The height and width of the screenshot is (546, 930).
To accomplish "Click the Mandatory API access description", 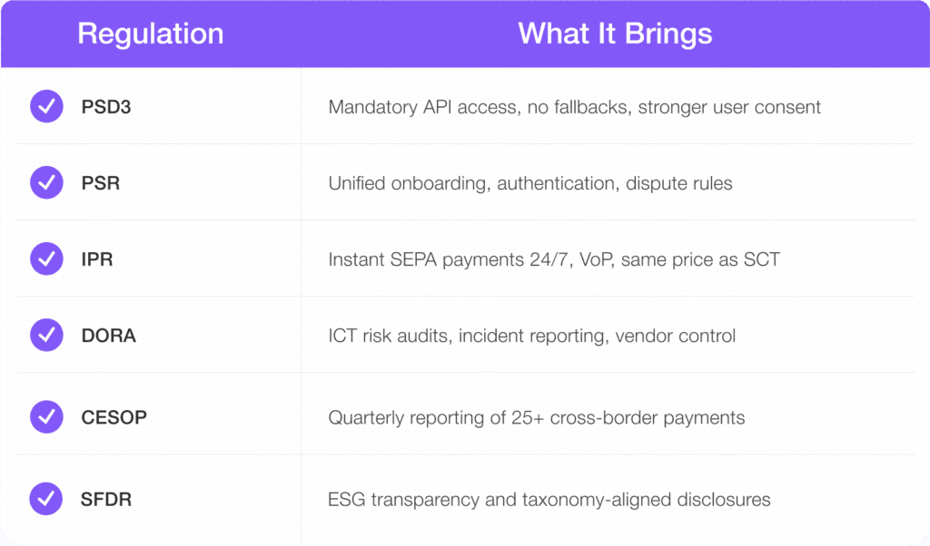I will [x=574, y=107].
